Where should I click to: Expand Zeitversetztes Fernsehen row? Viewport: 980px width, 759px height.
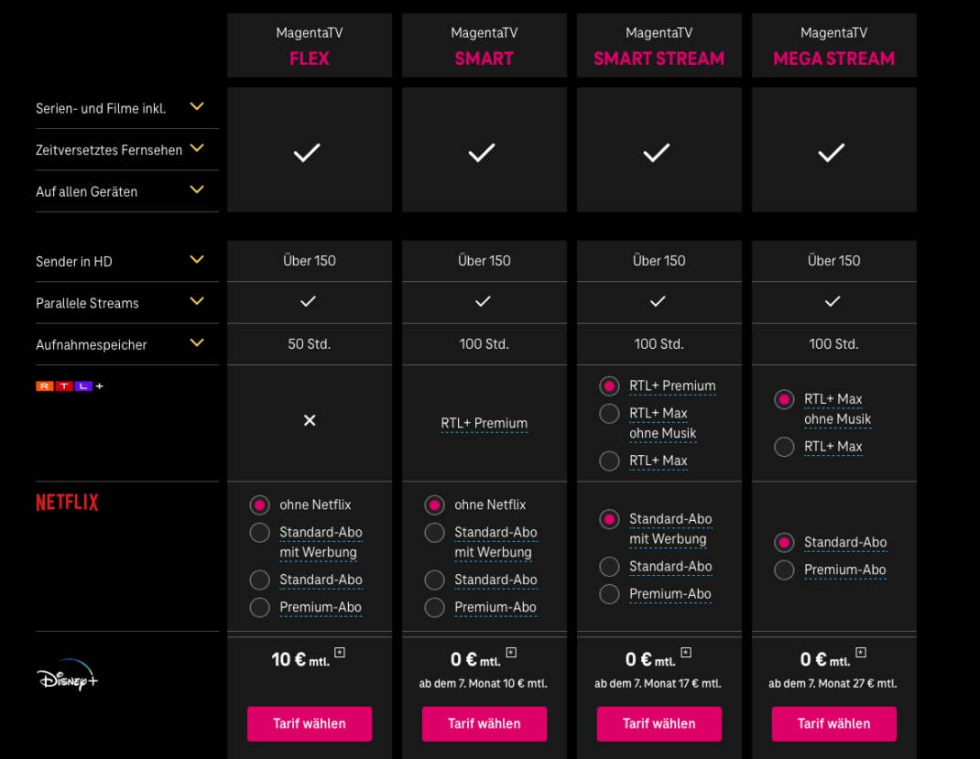coord(197,148)
